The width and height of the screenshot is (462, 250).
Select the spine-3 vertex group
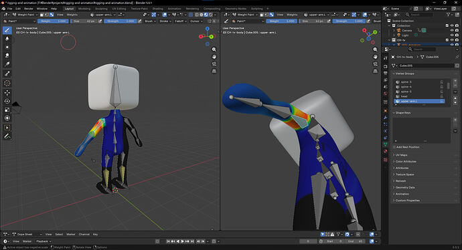419,82
